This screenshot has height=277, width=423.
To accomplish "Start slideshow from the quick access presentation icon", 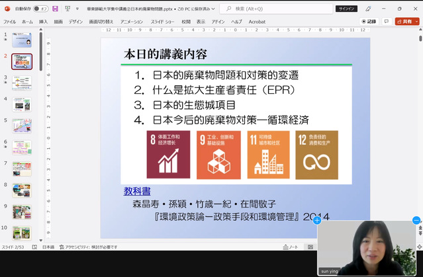I will pyautogui.click(x=68, y=9).
